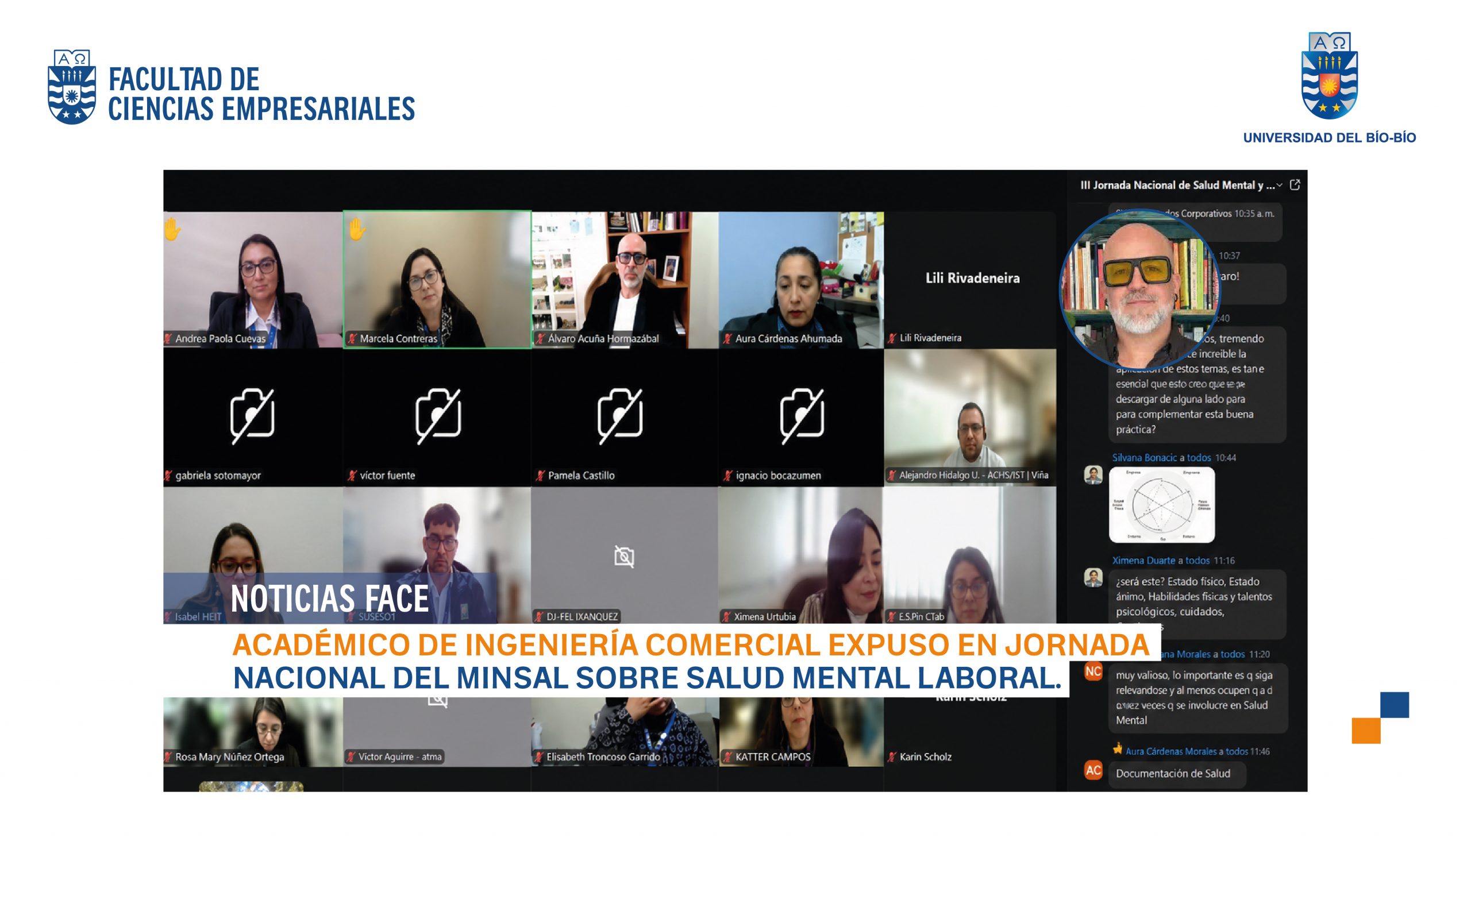Select Aura Cárdenas Ahumada's video tile
Viewport: 1471px width, 919px height.
pyautogui.click(x=801, y=280)
